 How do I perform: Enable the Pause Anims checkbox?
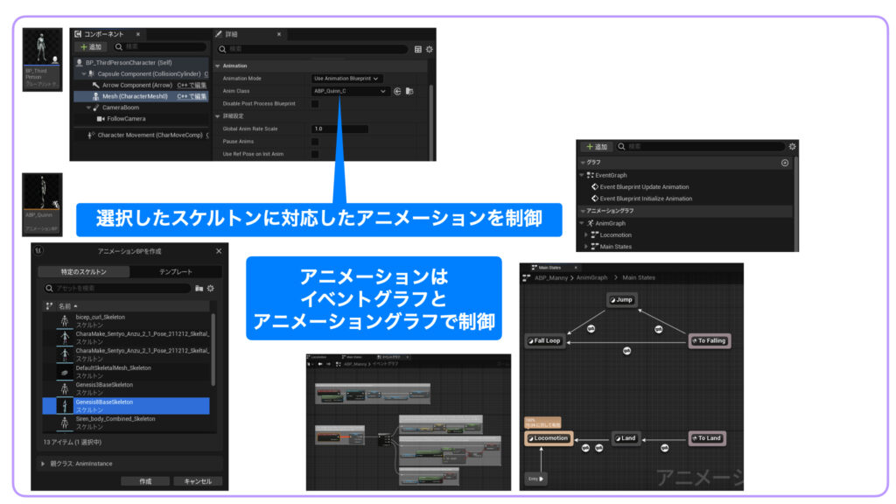coord(315,141)
